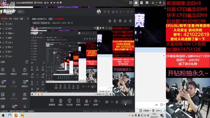
Task: Click the 直播屏幕 screen capture icon
Action: (52, 101)
